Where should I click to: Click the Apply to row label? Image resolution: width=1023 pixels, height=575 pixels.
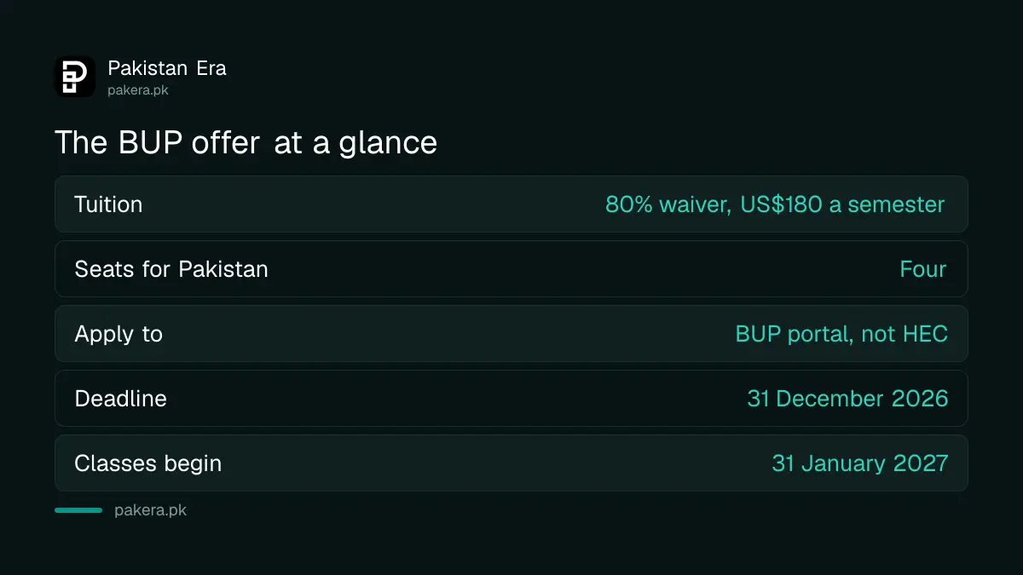click(x=118, y=334)
